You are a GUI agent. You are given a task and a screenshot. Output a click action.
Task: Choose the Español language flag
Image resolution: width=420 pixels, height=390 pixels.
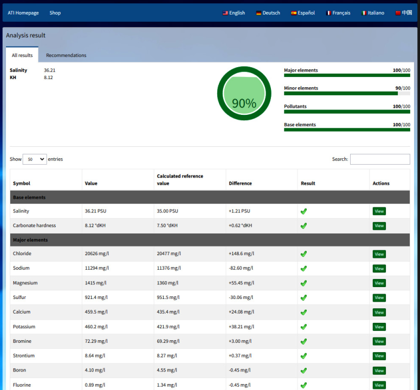tap(294, 13)
